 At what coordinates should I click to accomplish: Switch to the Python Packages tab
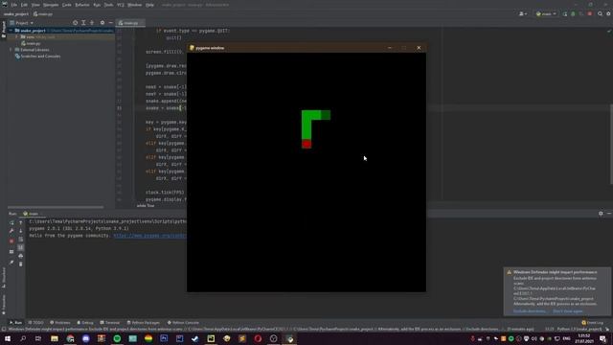click(x=143, y=323)
